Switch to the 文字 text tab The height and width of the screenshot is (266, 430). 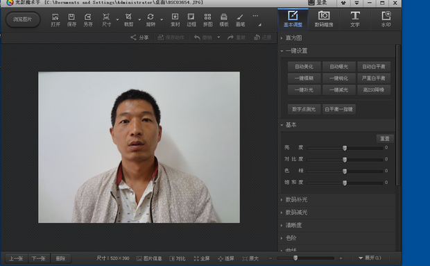point(355,19)
